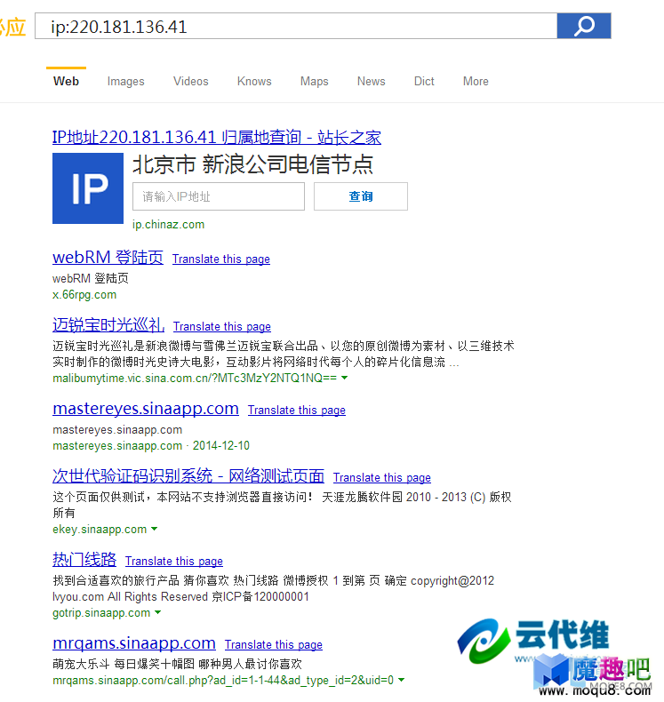Image resolution: width=664 pixels, height=702 pixels.
Task: Expand the mrqams.sinaapp.com/call.php URL dropdown arrow
Action: (x=402, y=680)
